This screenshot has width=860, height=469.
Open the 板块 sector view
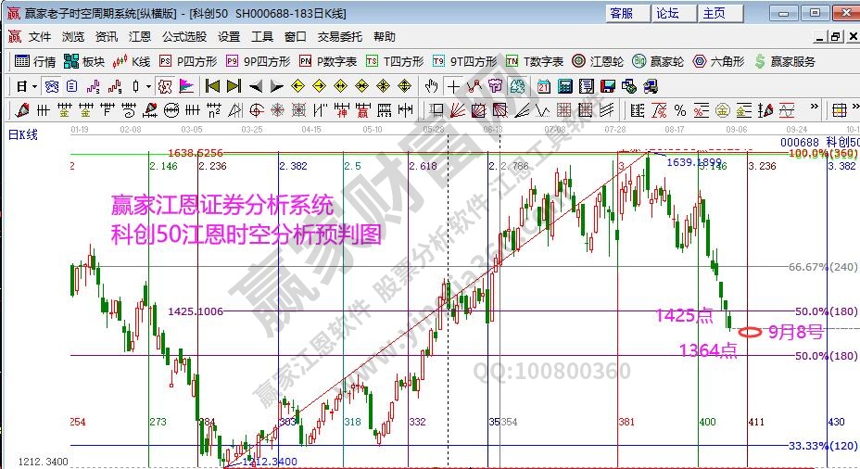coord(83,61)
